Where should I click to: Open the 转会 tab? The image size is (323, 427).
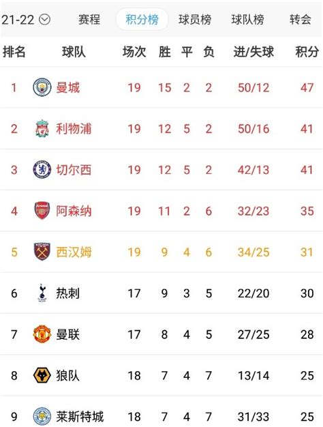[301, 20]
